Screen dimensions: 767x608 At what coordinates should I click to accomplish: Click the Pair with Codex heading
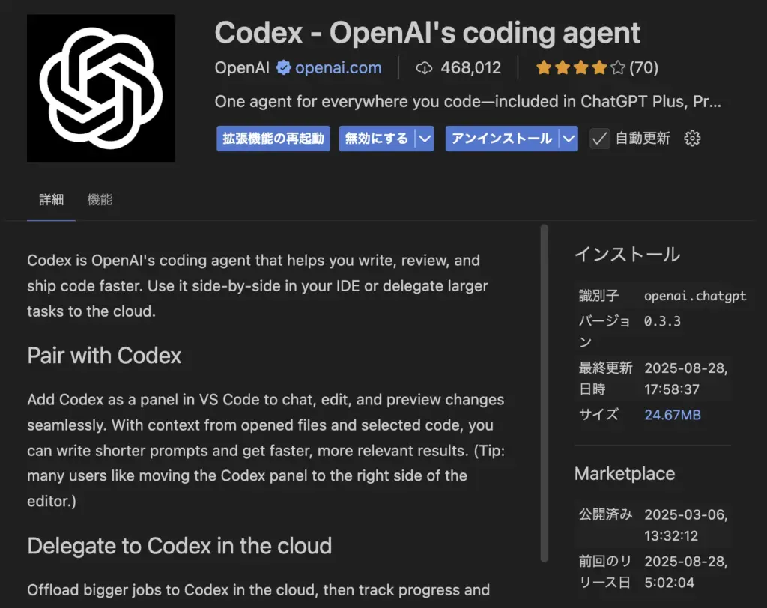pyautogui.click(x=104, y=356)
